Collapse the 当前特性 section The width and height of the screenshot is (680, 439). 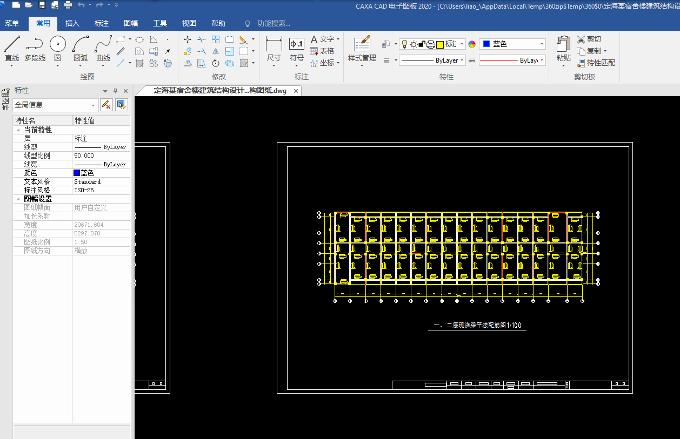[18, 130]
